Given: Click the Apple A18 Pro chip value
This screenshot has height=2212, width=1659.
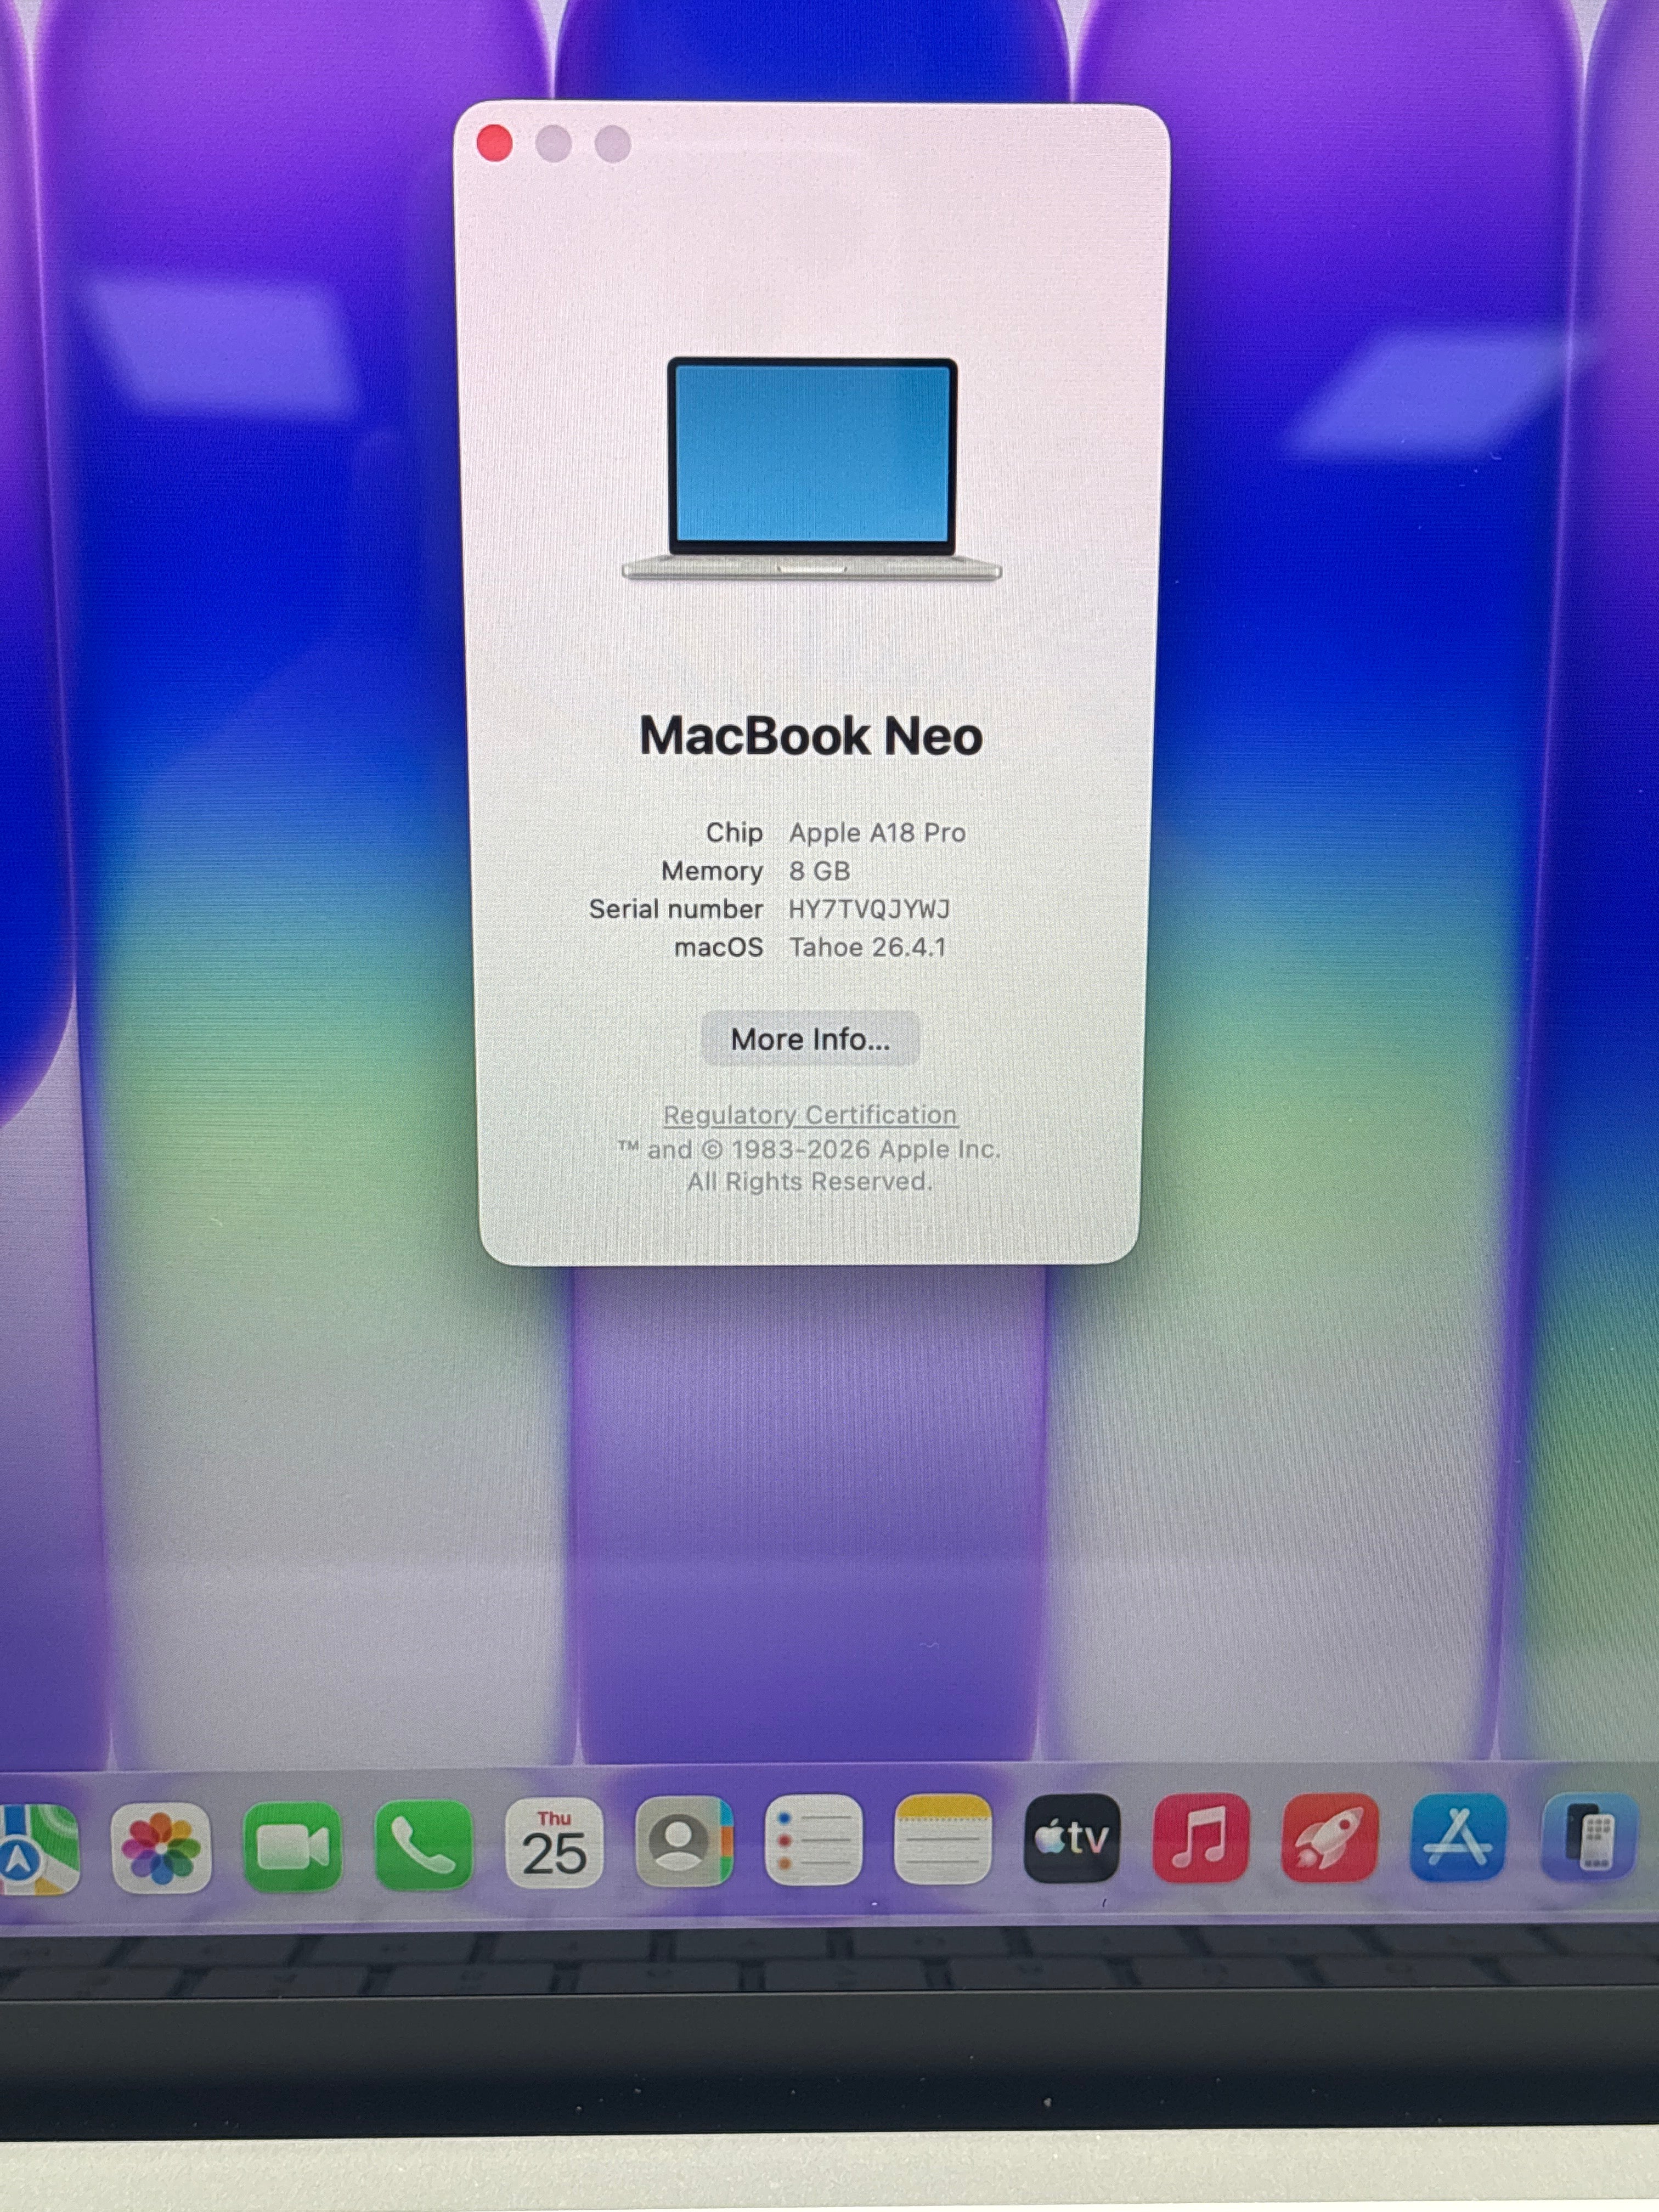Looking at the screenshot, I should pyautogui.click(x=877, y=833).
